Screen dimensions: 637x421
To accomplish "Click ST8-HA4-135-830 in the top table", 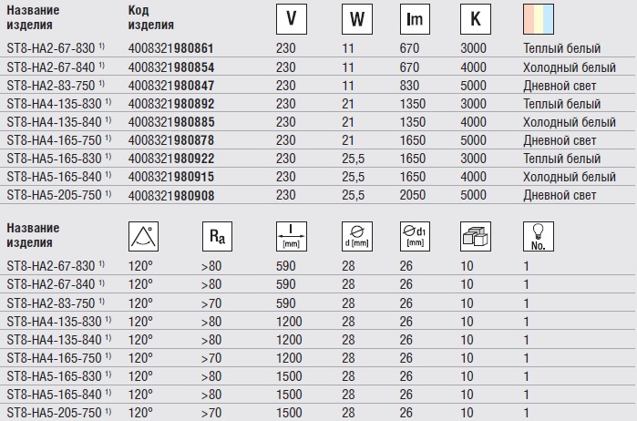I will tap(55, 103).
